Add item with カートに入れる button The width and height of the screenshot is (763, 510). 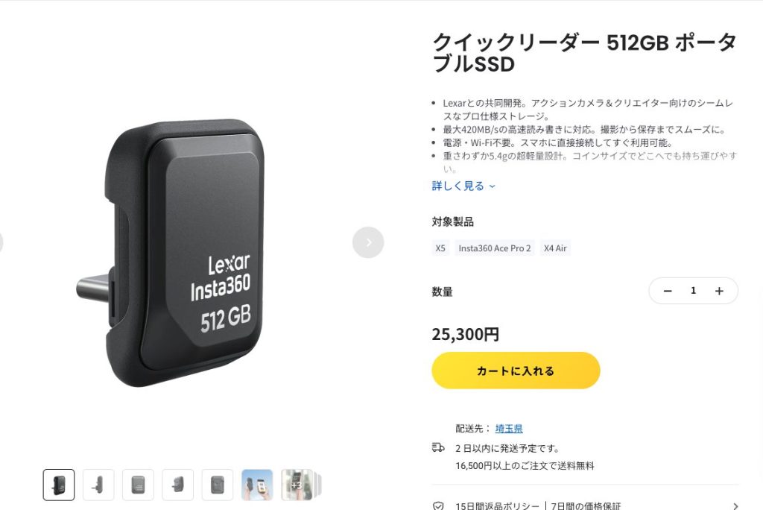[x=516, y=371]
